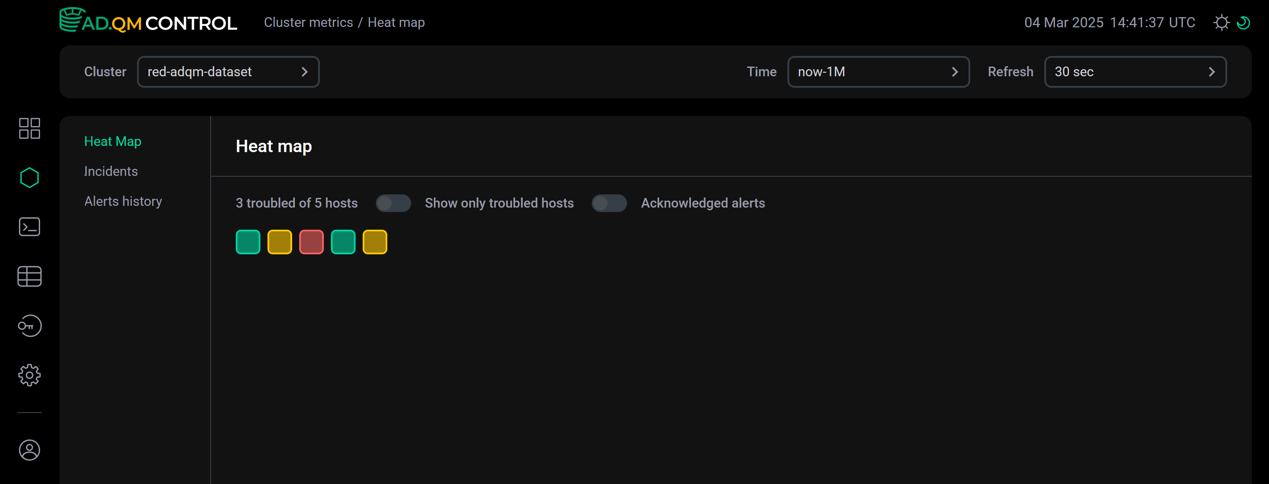Open the Cluster selector showing red-adqm-dataset
Screen dimensions: 1269x484
pos(228,71)
